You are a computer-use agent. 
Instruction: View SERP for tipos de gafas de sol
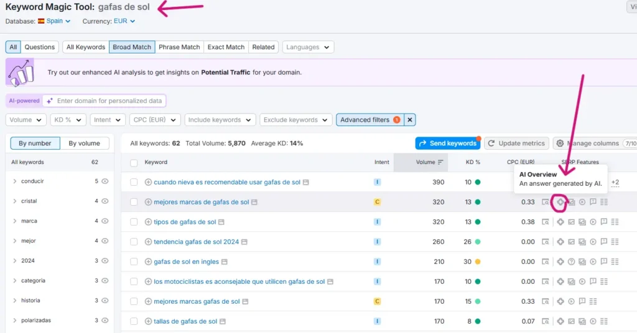(x=545, y=222)
